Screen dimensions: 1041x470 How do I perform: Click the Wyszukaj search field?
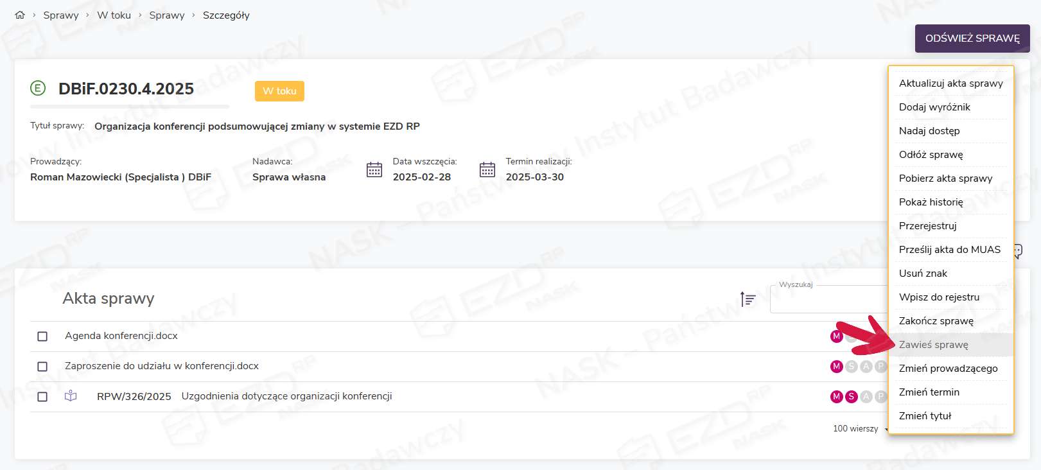pos(828,300)
